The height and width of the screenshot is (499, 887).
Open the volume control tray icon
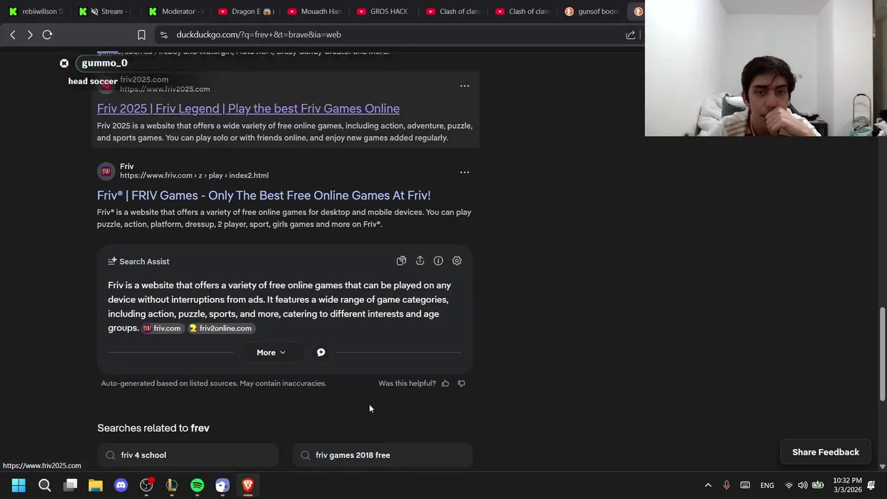802,485
